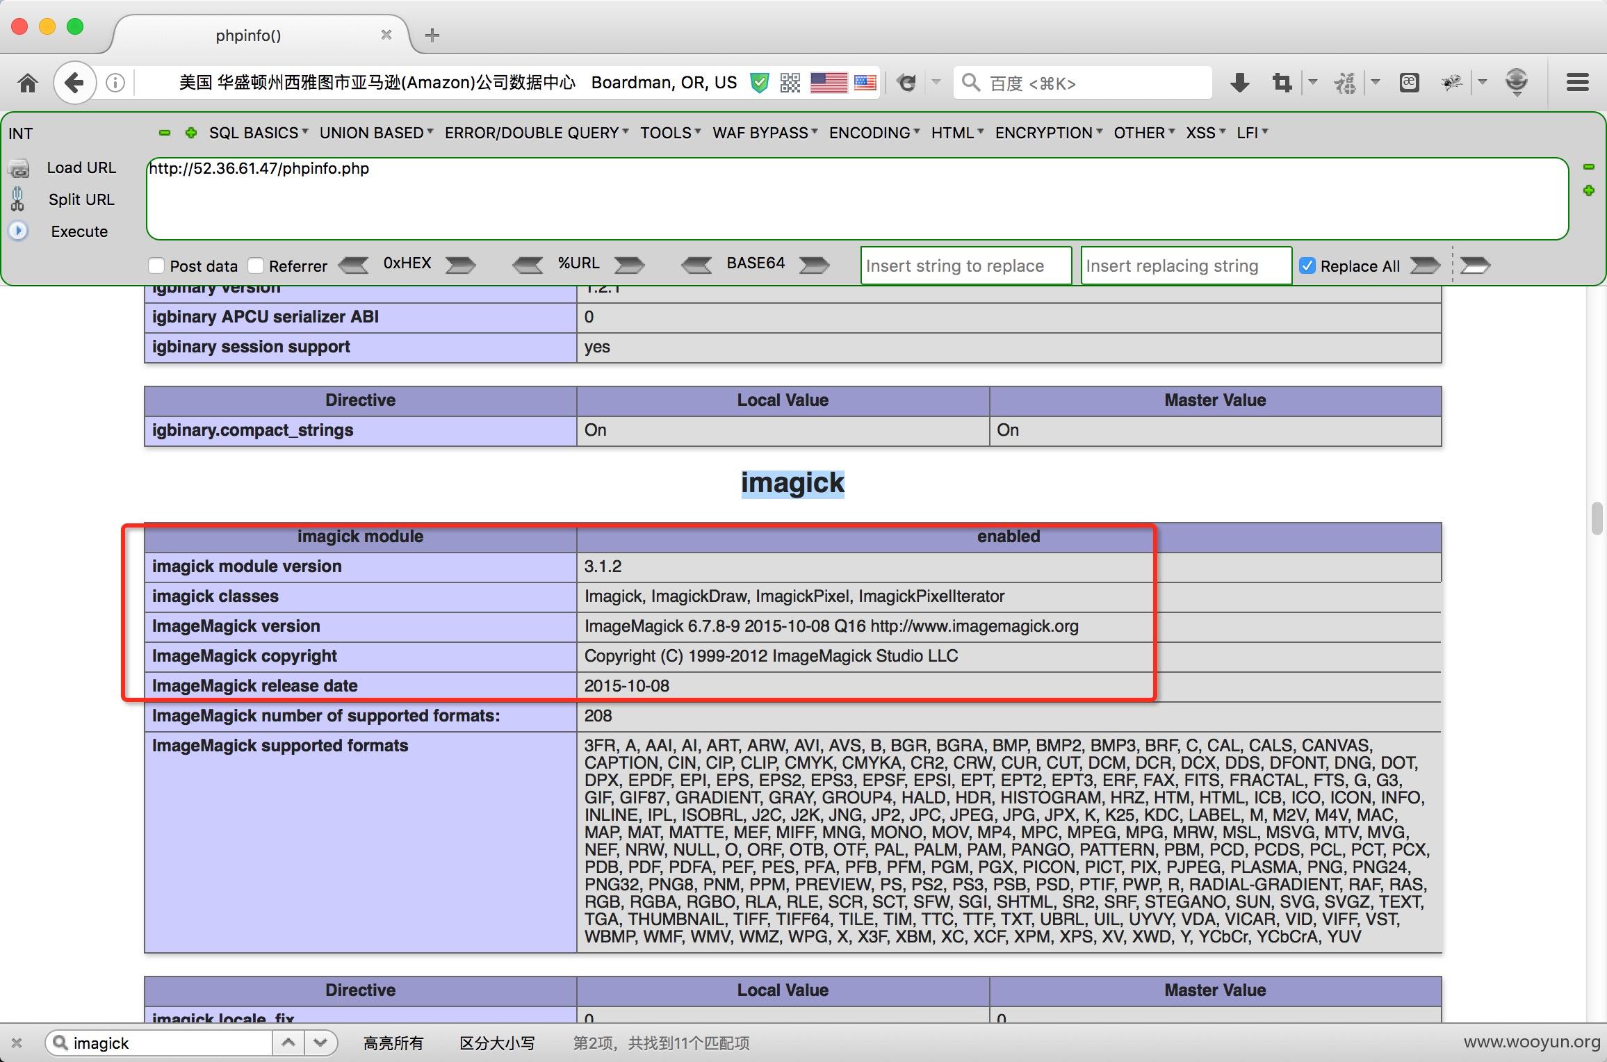
Task: Jump to next find match arrow
Action: click(320, 1043)
